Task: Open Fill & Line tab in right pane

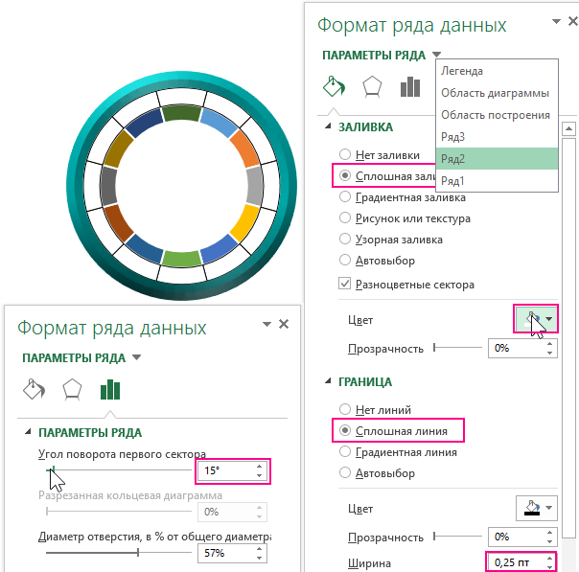Action: click(332, 87)
